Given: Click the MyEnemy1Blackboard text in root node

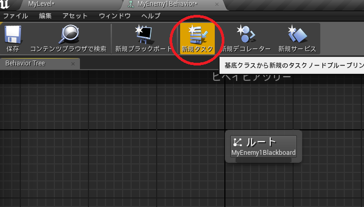Looking at the screenshot, I should pyautogui.click(x=263, y=153).
